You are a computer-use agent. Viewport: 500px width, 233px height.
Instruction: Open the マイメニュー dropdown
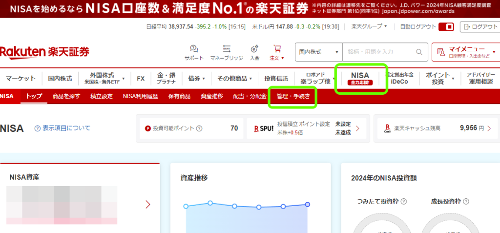466,52
